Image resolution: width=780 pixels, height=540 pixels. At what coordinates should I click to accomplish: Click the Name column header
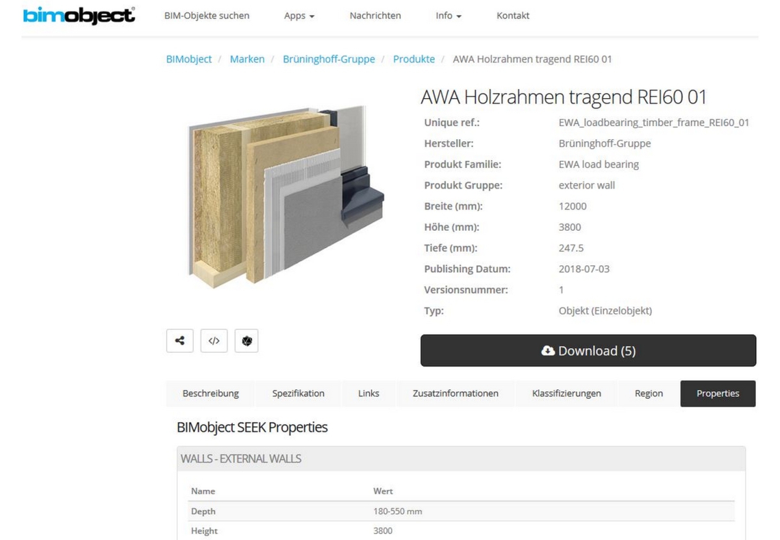[203, 491]
